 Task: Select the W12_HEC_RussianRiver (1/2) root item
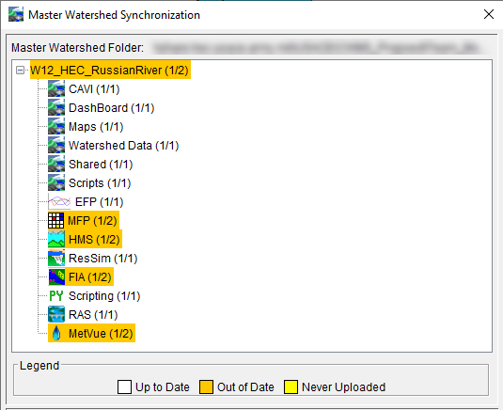[x=110, y=70]
